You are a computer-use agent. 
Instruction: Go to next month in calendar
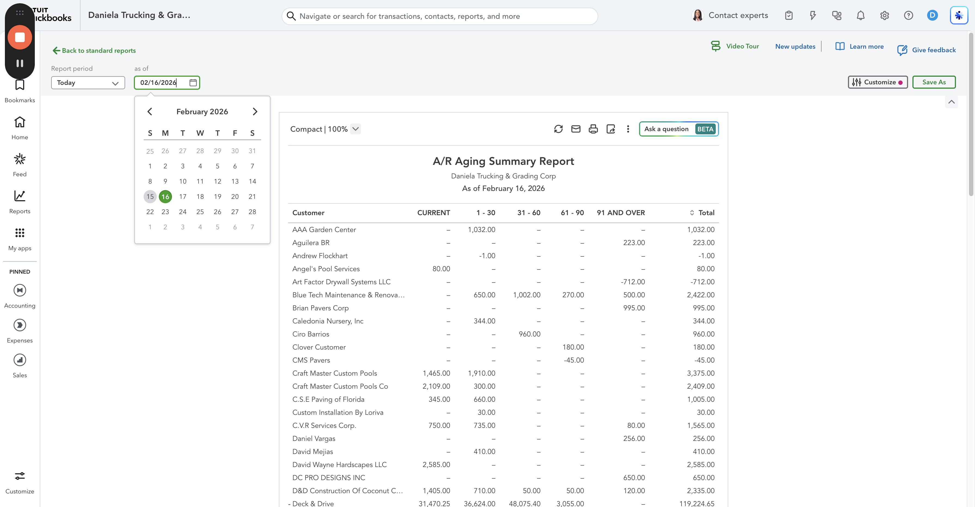[255, 112]
